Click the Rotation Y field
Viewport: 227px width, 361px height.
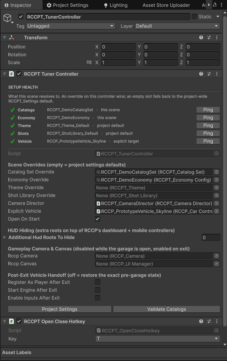click(161, 55)
